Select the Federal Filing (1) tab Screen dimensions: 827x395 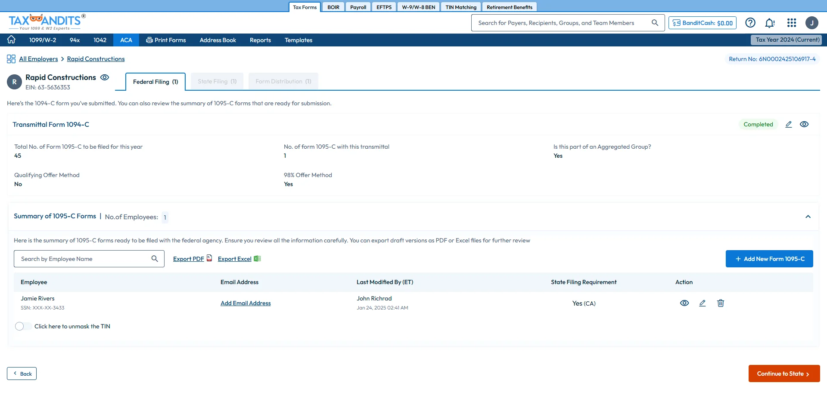155,82
